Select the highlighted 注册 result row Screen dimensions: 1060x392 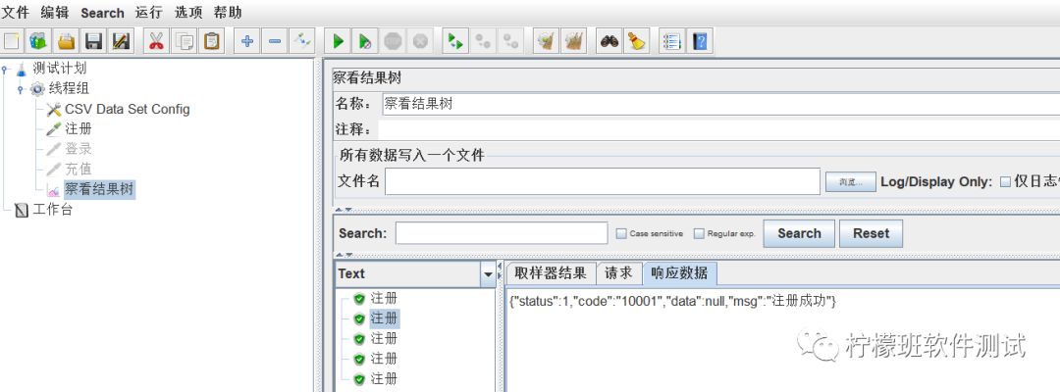(x=384, y=318)
